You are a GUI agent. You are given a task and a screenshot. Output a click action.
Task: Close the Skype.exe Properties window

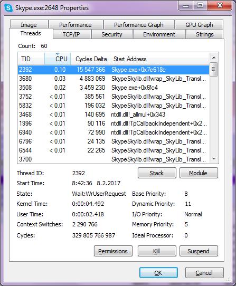pyautogui.click(x=220, y=6)
